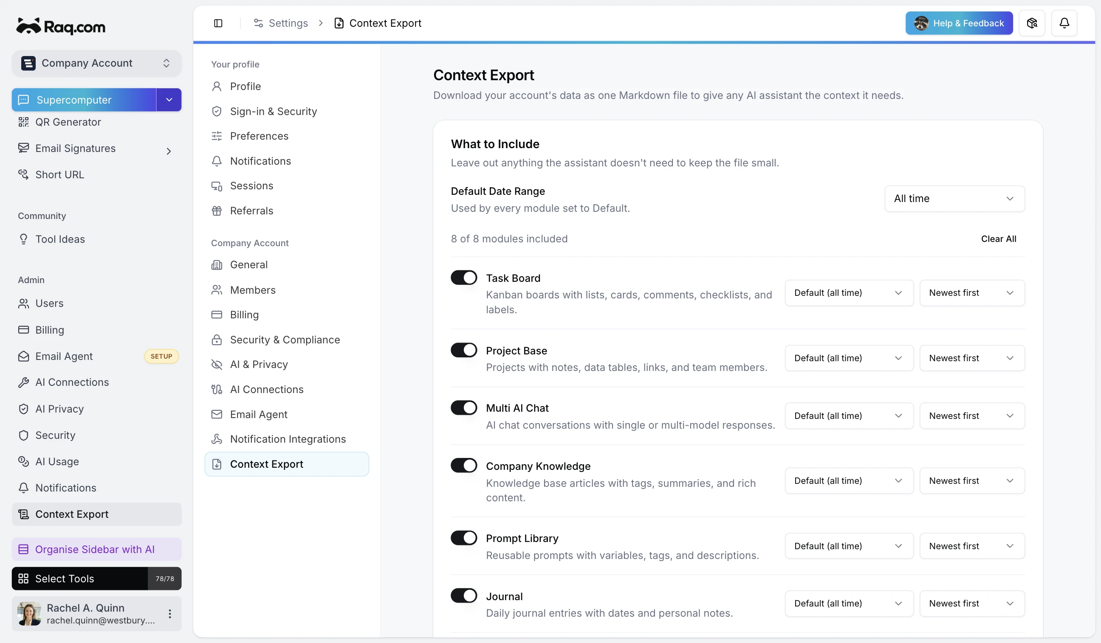Open admin Security item

click(96, 435)
